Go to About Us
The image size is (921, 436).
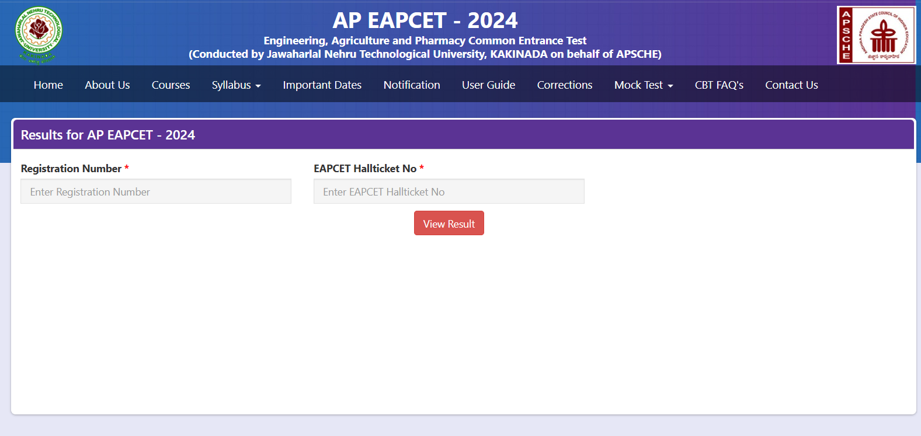click(x=107, y=85)
